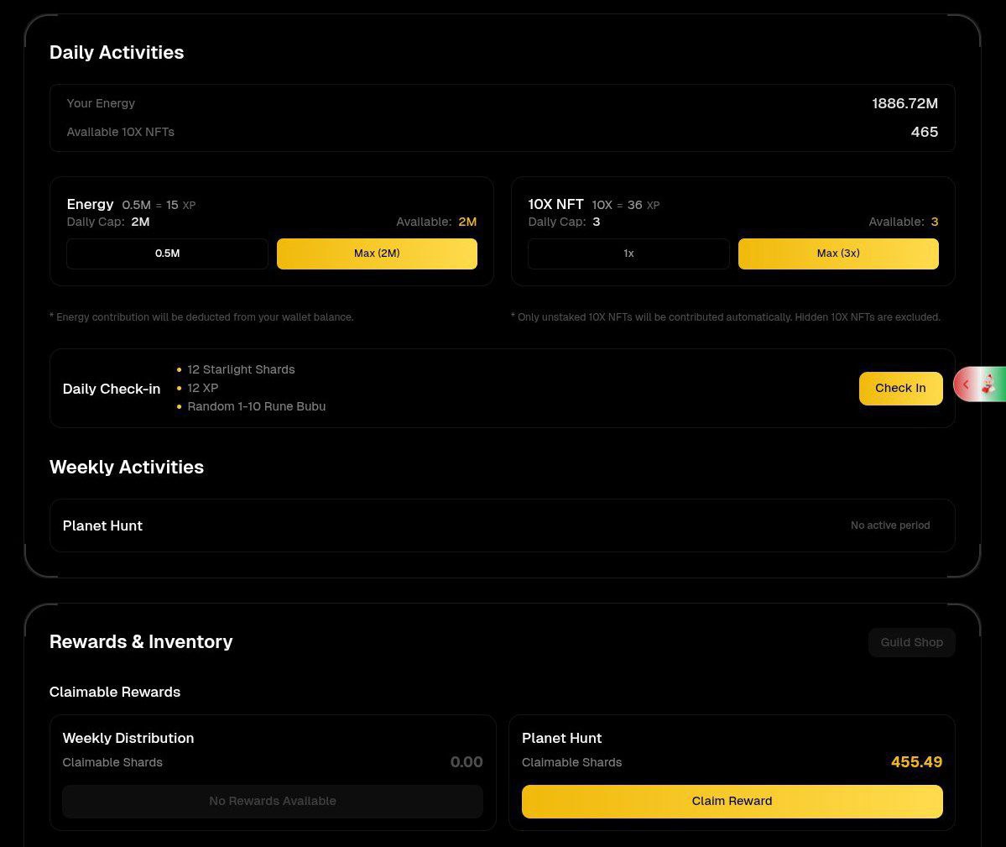Choose the Max (3x) NFT button
This screenshot has width=1006, height=847.
[838, 254]
